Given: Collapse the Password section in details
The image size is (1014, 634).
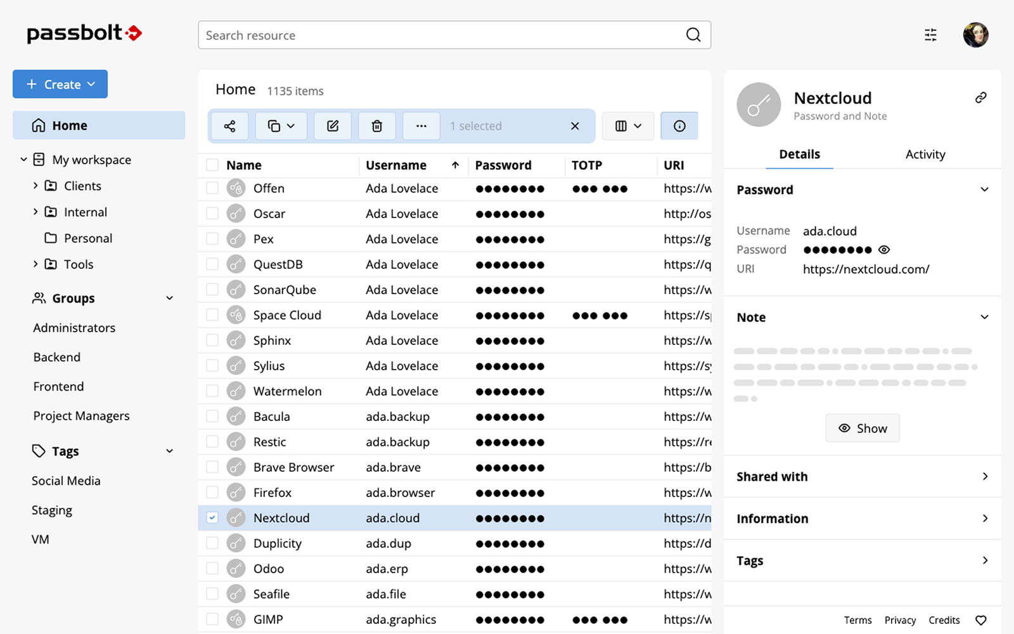Looking at the screenshot, I should click(984, 190).
